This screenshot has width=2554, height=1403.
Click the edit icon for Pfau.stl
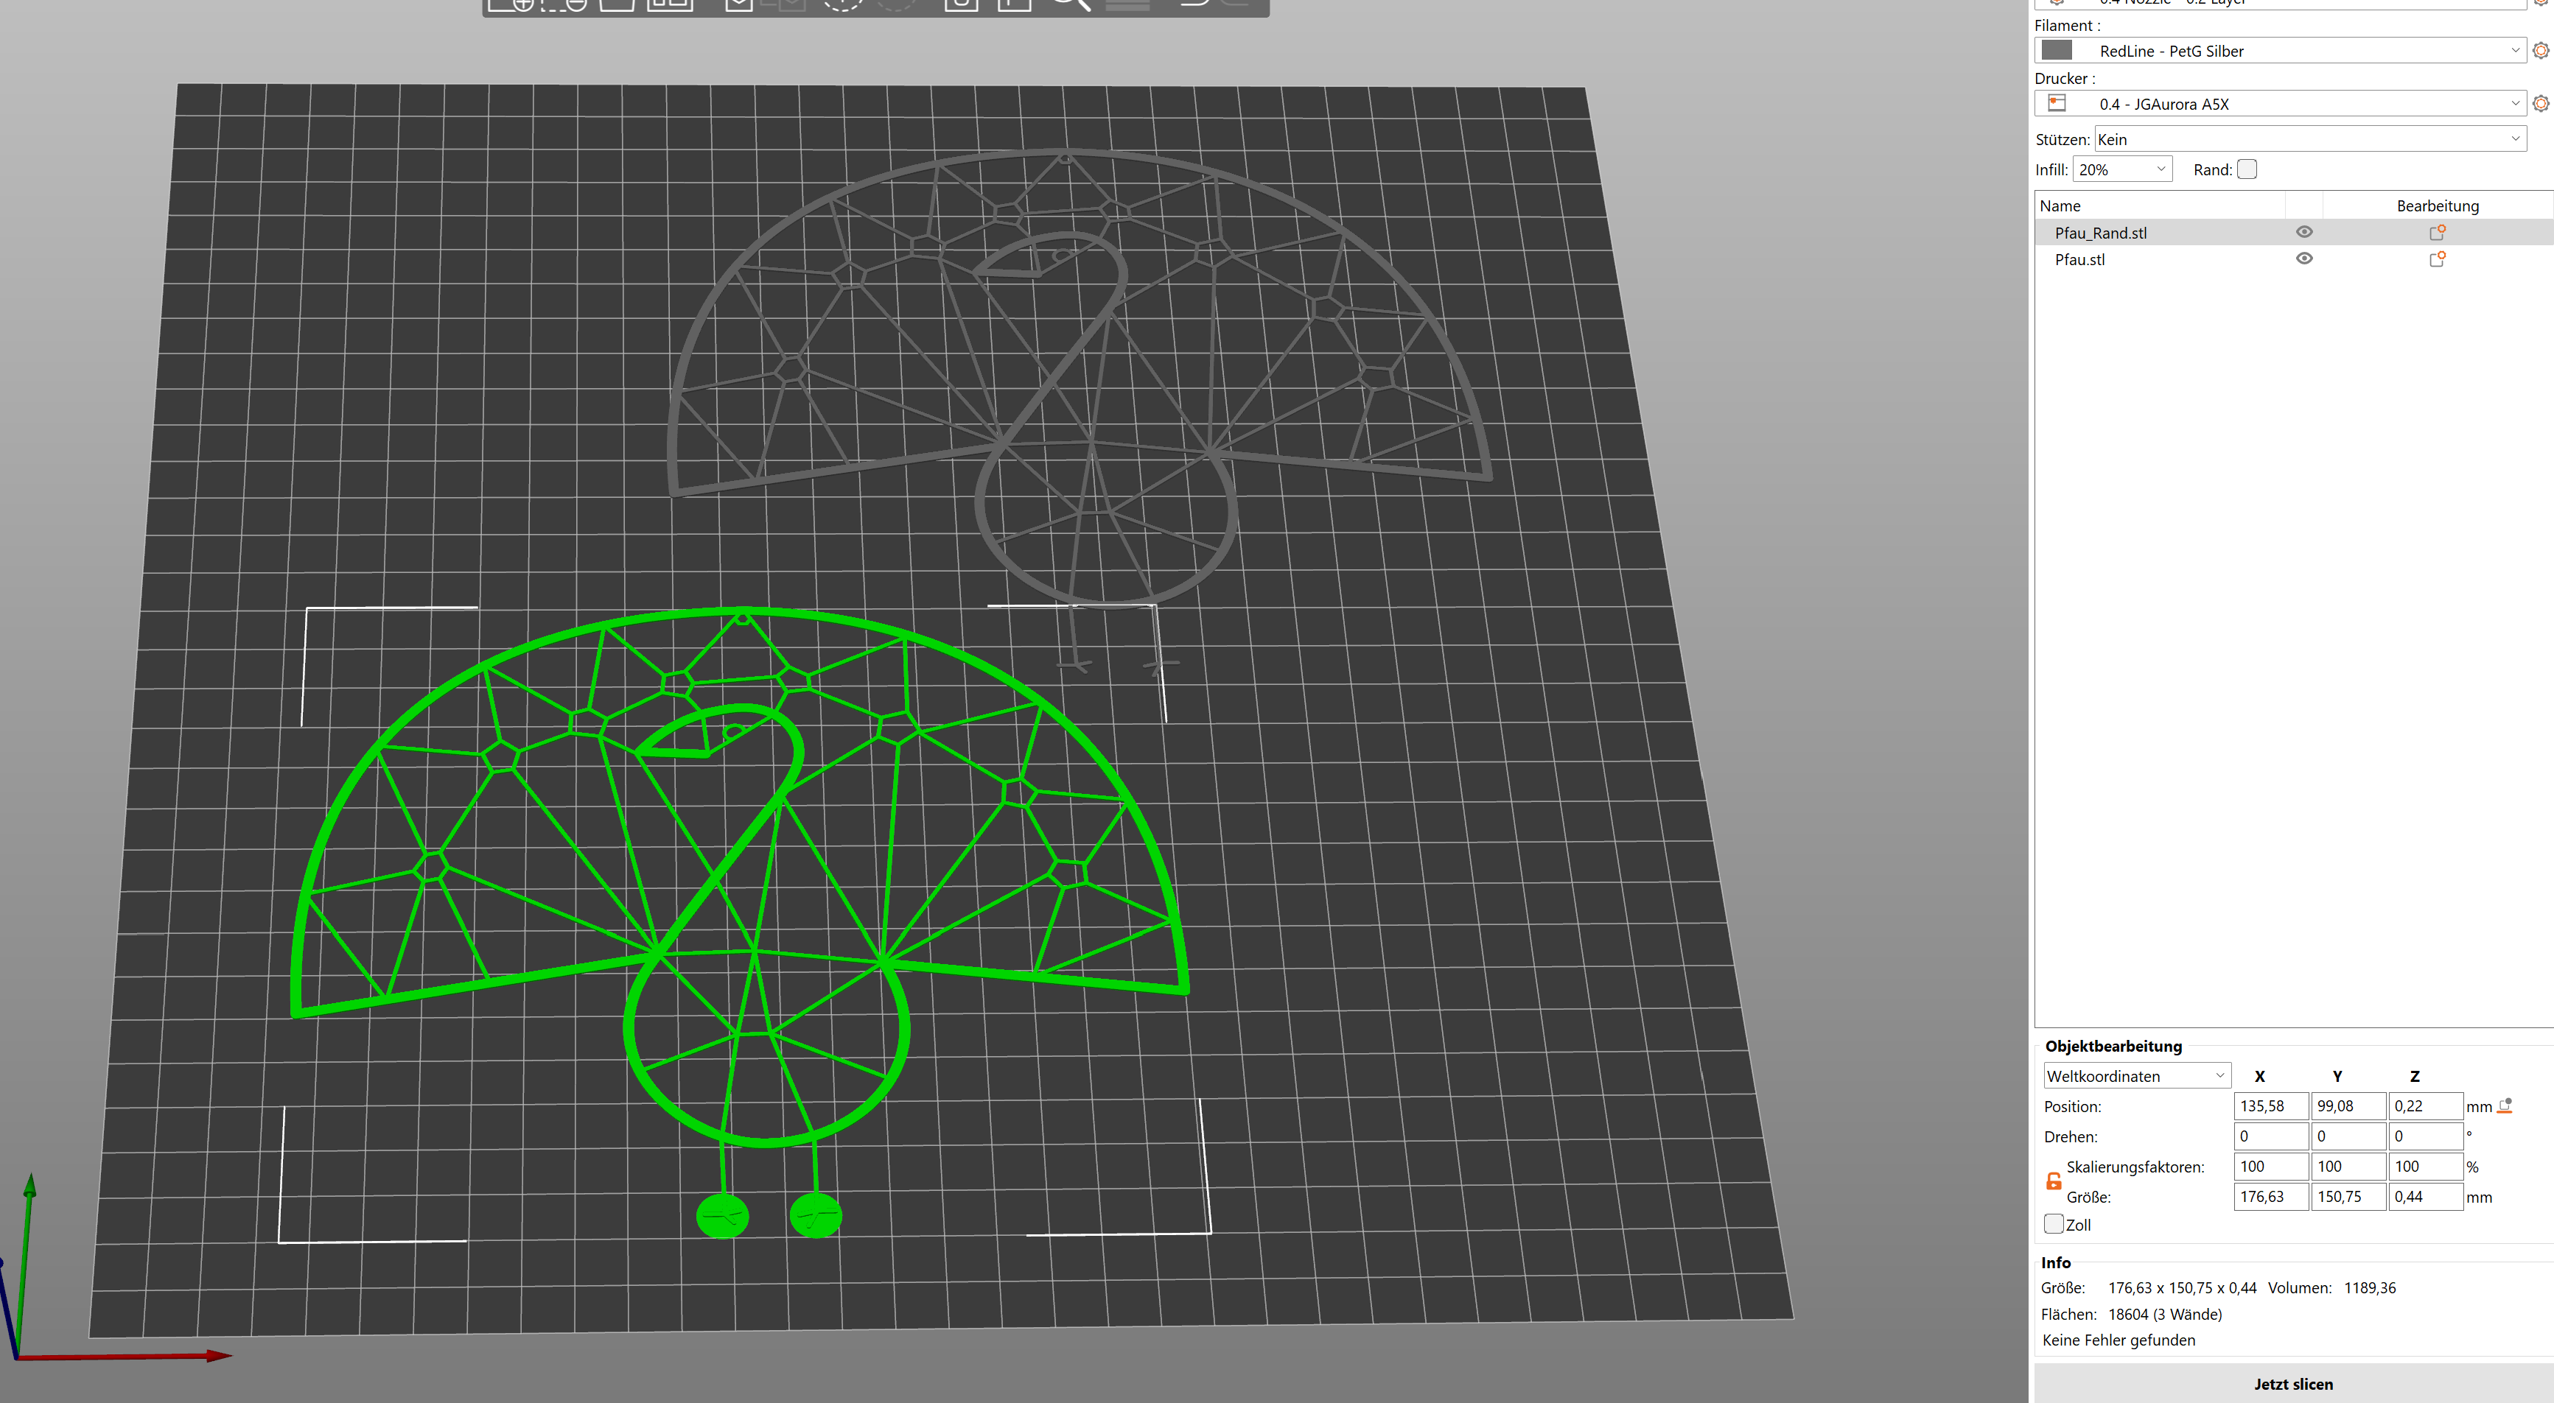[2437, 259]
